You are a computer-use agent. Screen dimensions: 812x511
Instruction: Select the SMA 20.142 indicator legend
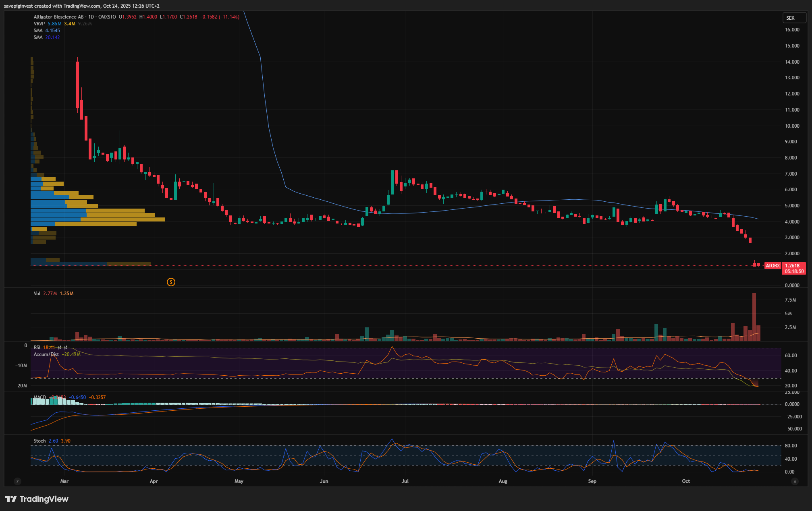pyautogui.click(x=38, y=37)
